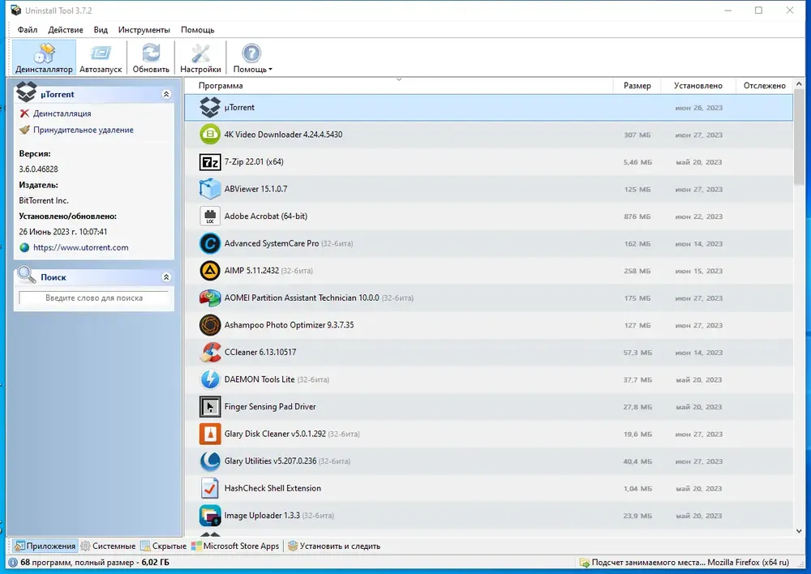Select the 7-Zip icon in the list
Screen dimensions: 811x574
(x=210, y=162)
